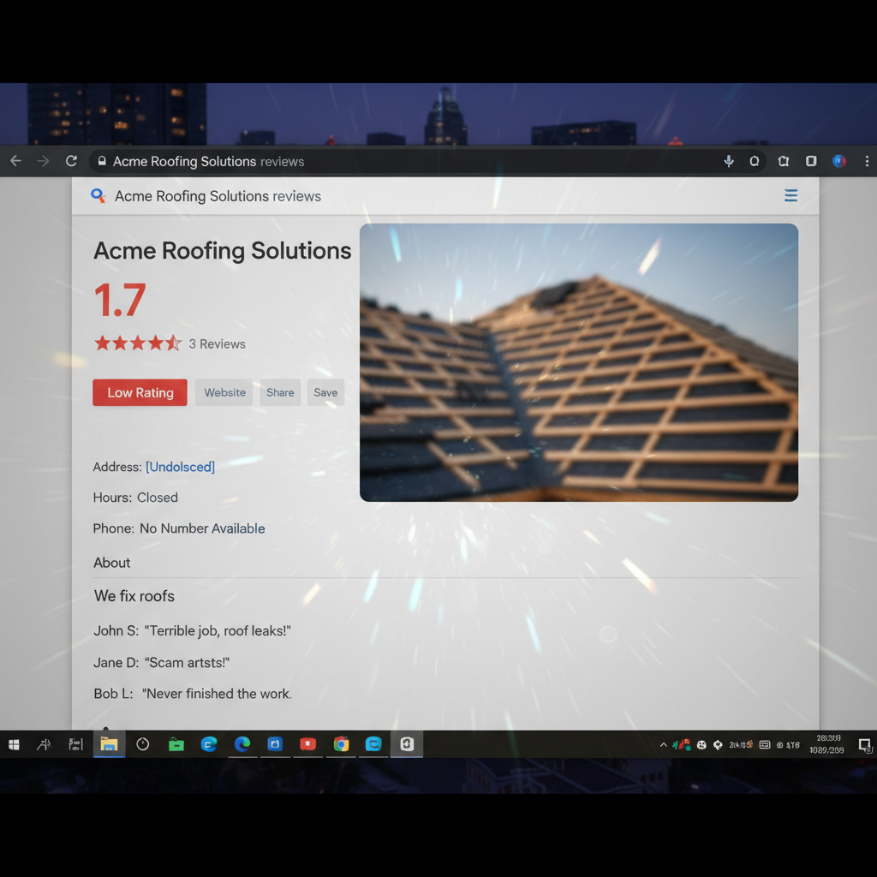This screenshot has width=877, height=877.
Task: Save Acme Roofing Solutions listing
Action: 325,392
